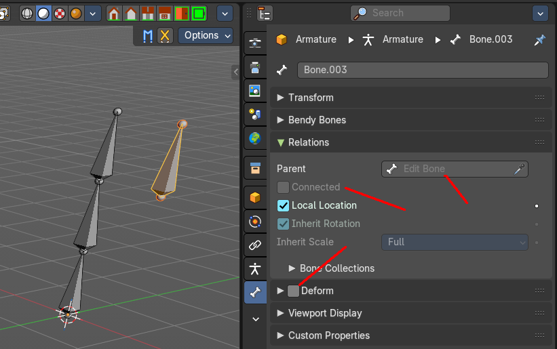Click the house icon with a window

(x=164, y=14)
